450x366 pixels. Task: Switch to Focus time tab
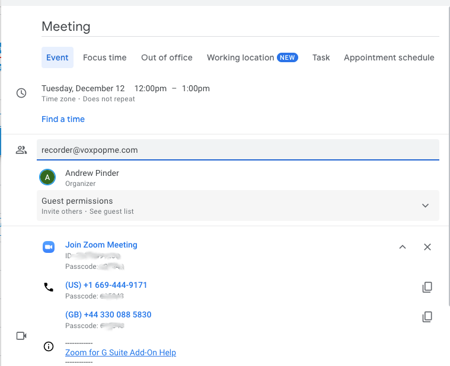[x=105, y=57]
